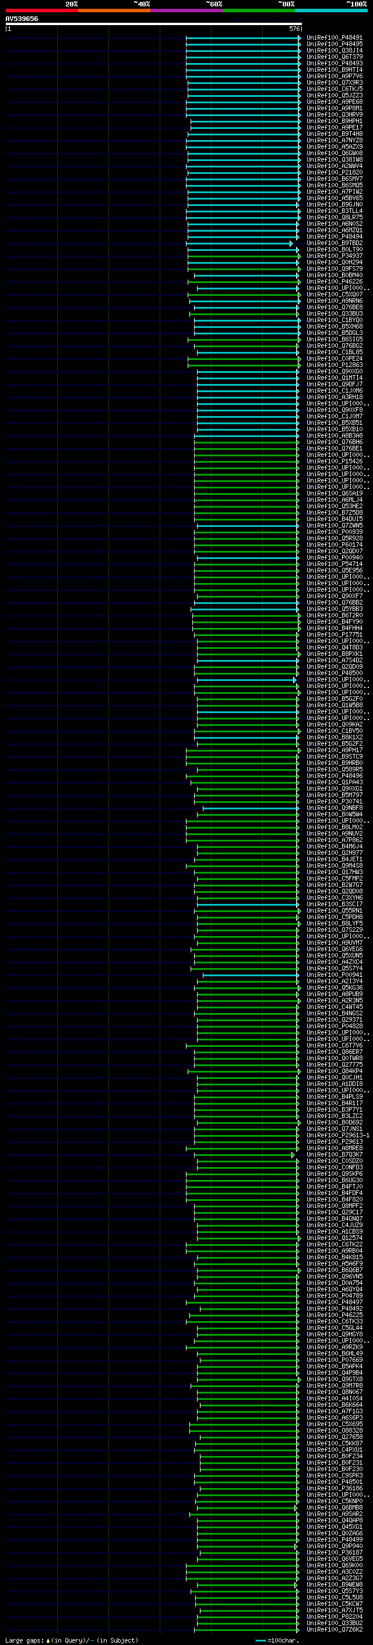Open hit UniRef100_Q9GTX8
This screenshot has height=1645, width=373.
tap(335, 1379)
